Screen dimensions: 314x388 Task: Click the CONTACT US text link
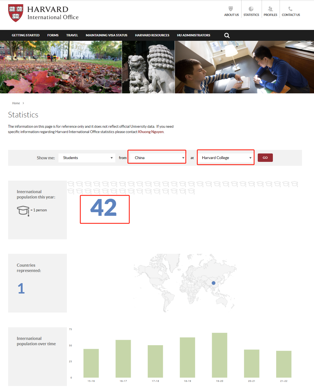tap(291, 15)
